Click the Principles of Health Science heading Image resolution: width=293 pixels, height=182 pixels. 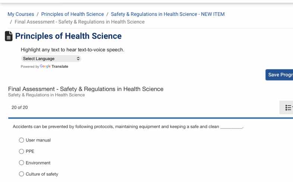[x=68, y=36]
